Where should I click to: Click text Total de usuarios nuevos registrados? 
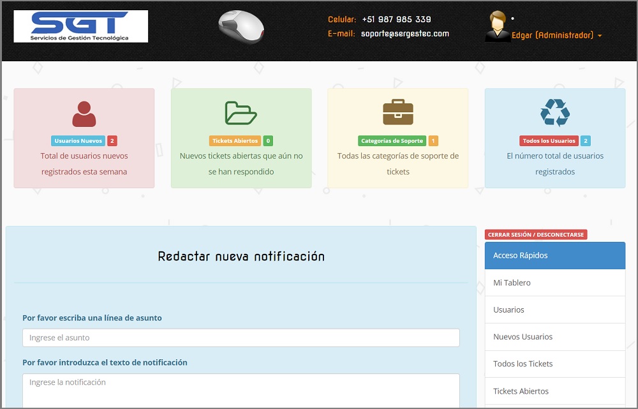click(84, 163)
